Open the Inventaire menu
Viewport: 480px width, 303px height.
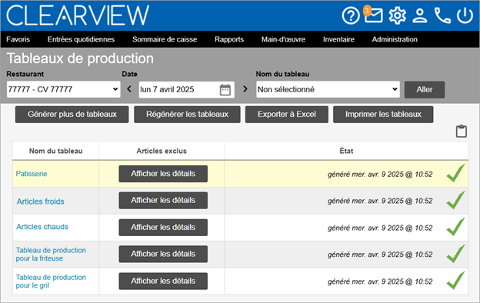pos(338,39)
